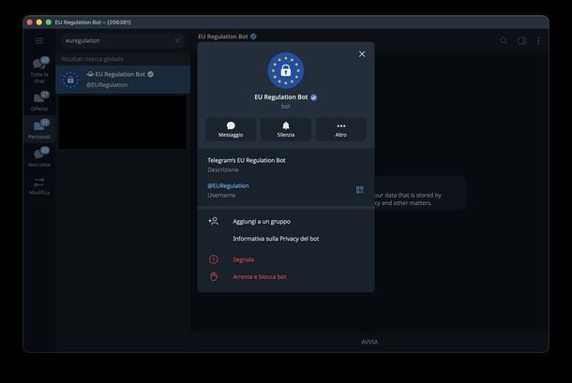Open the Modifica folders settings
572x383 pixels.
[39, 186]
